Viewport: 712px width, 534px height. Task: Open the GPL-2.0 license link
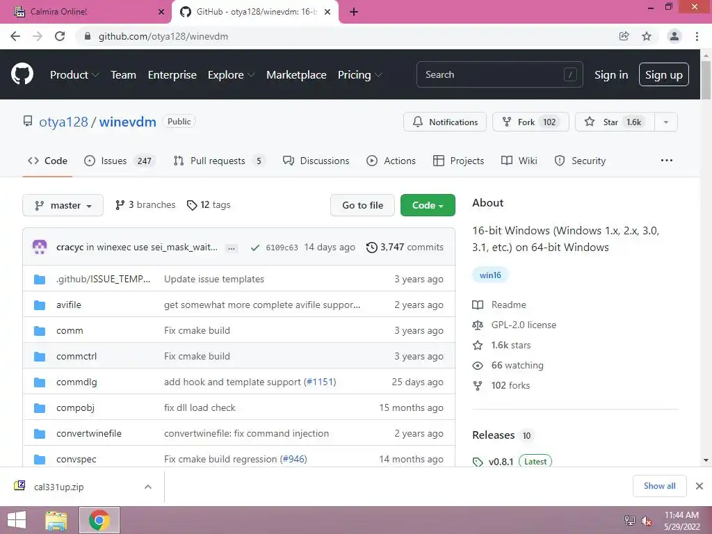point(514,325)
